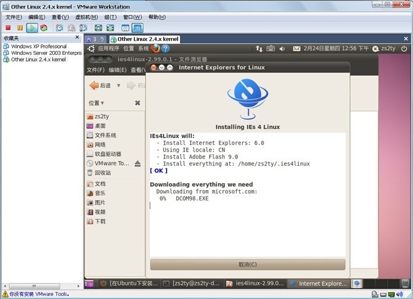This screenshot has width=413, height=299.
Task: Open the zs2ty user menu on panel
Action: [384, 49]
